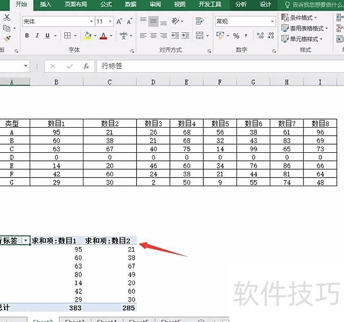Toggle Italic formatting
The image size is (344, 322).
[x=37, y=35]
